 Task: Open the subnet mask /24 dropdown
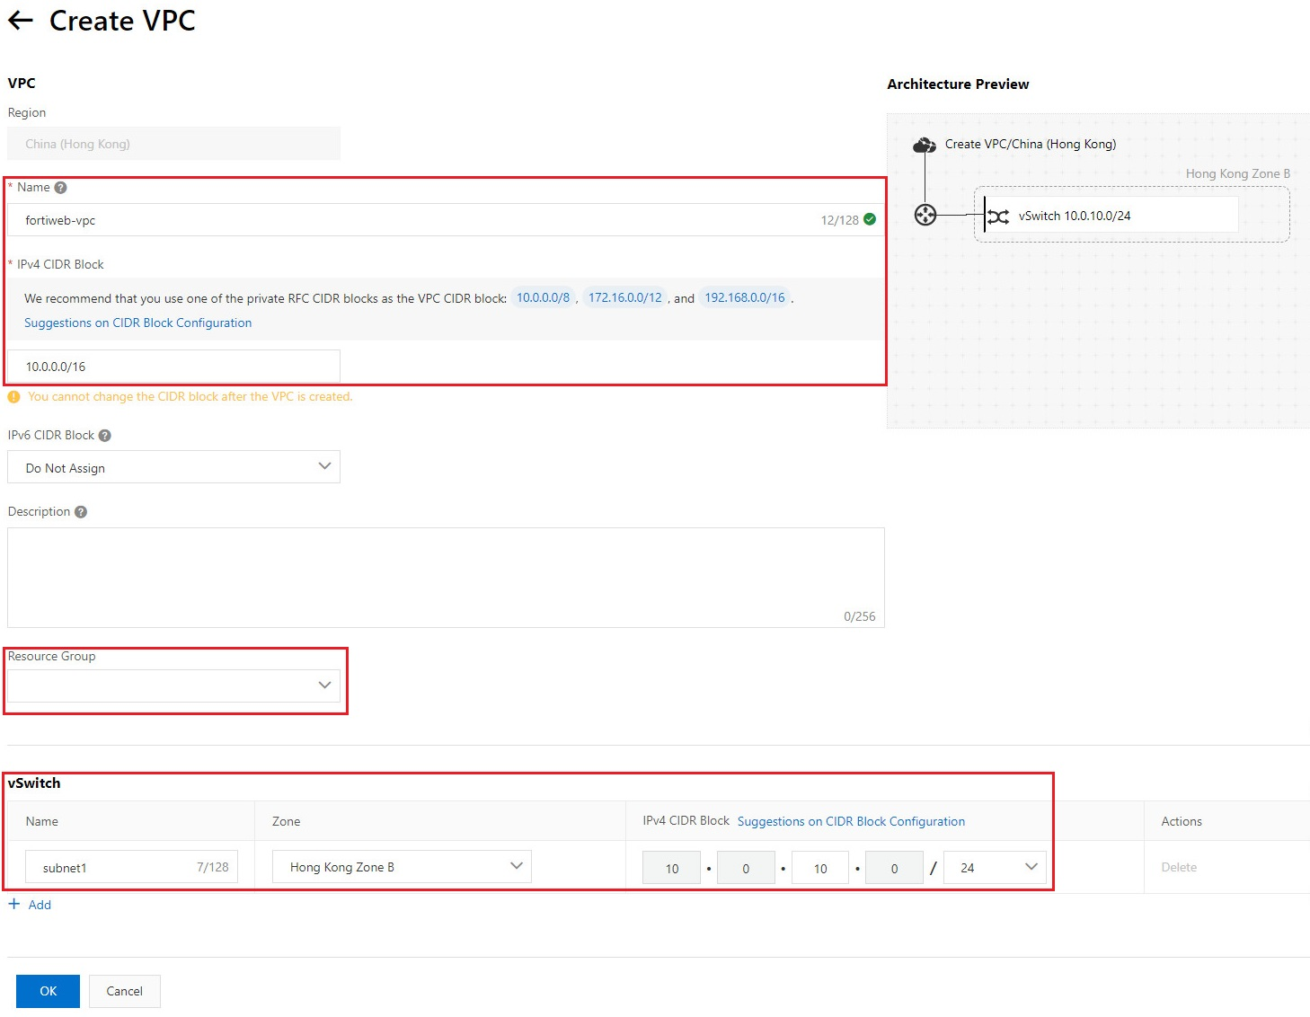1030,866
